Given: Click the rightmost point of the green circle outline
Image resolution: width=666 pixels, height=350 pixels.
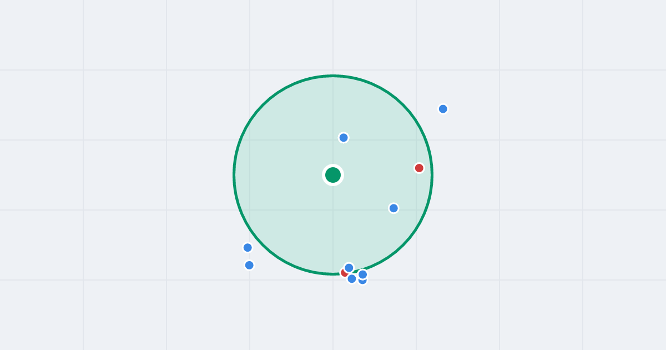Looking at the screenshot, I should pos(432,175).
